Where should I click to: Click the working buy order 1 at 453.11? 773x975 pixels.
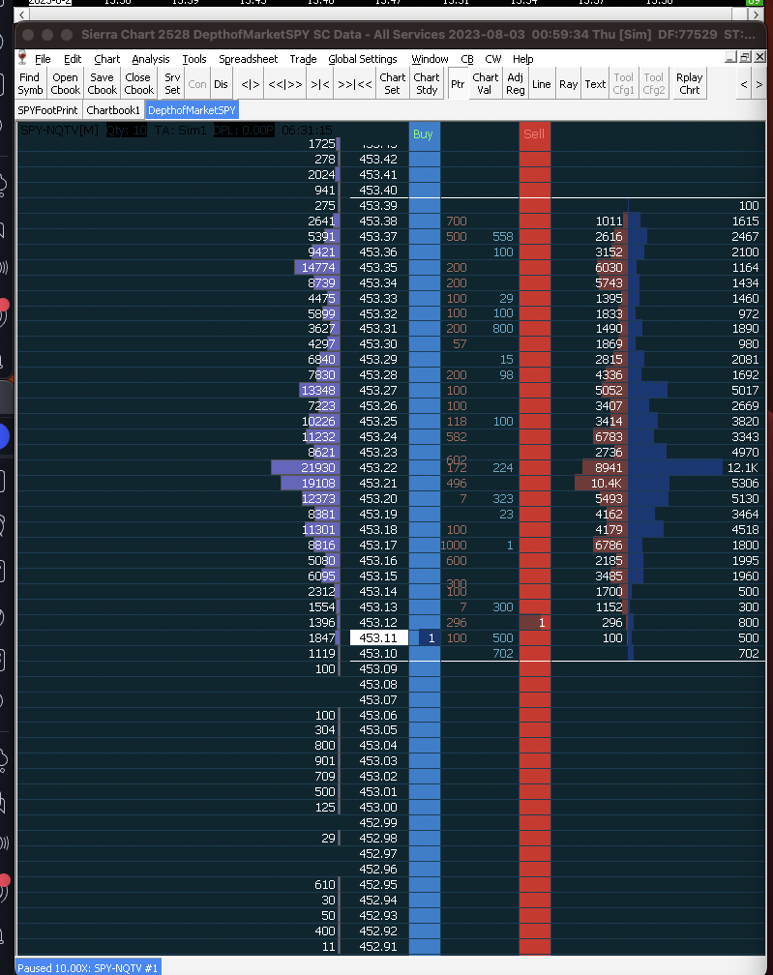(x=430, y=638)
